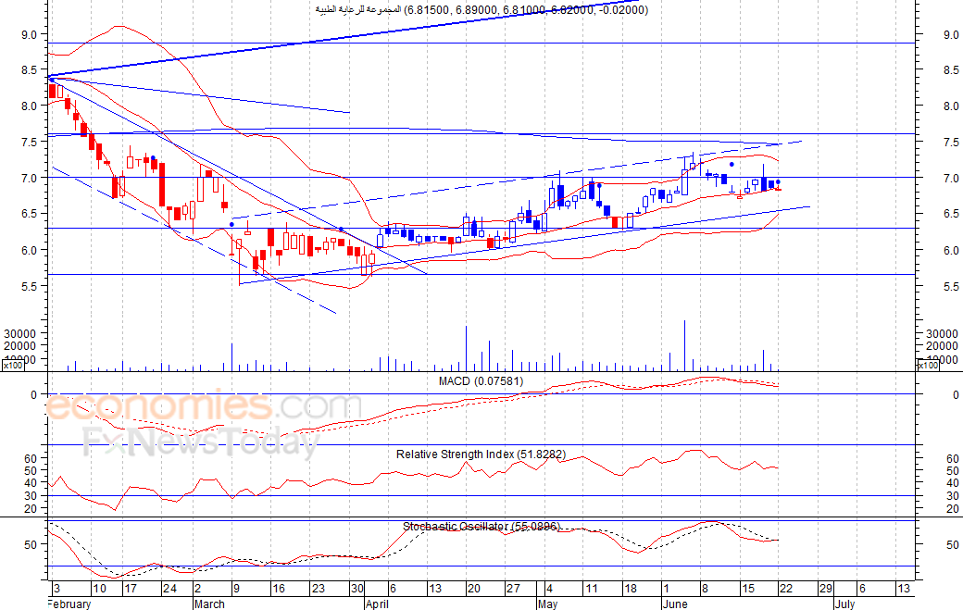Jump to the April month label

pos(377,604)
